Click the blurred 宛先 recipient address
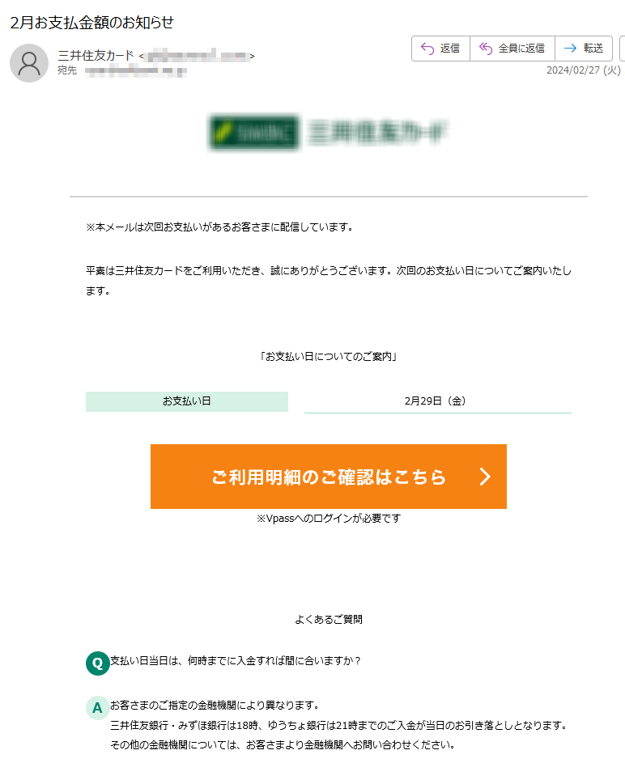This screenshot has width=625, height=763. point(136,71)
